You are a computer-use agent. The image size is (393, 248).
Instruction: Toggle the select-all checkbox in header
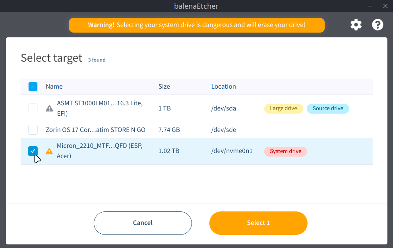(x=33, y=87)
